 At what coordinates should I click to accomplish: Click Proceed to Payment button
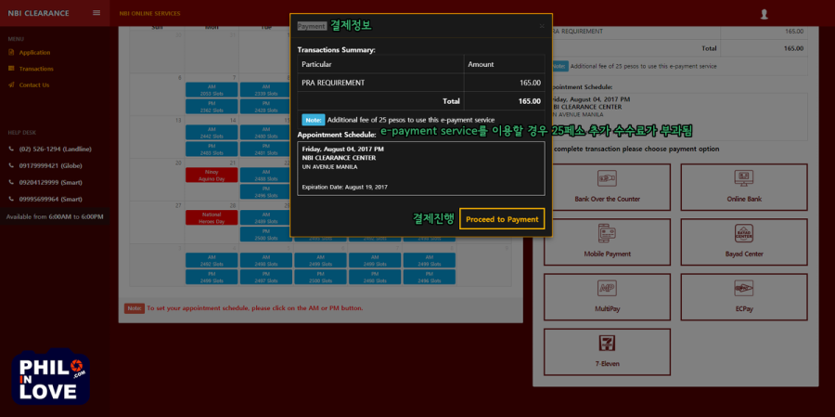pos(502,219)
